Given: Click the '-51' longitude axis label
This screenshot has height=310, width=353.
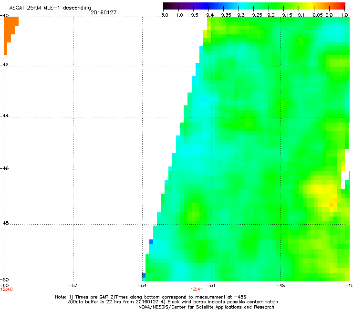Looking at the screenshot, I should 211,286.
